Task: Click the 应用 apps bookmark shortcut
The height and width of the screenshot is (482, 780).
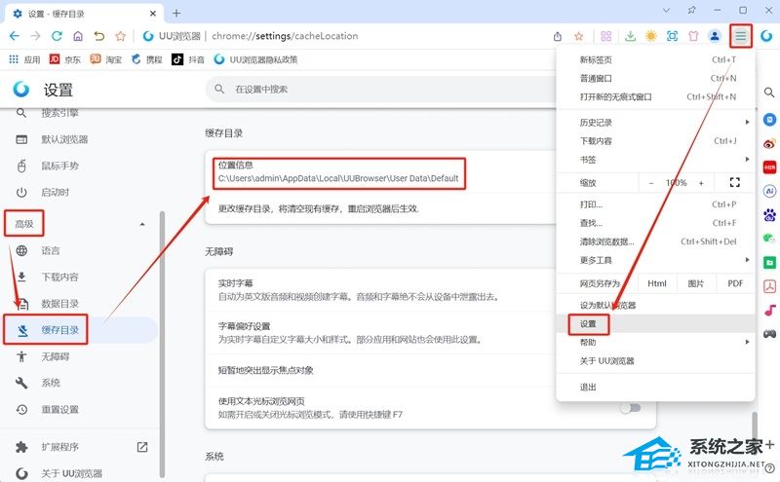Action: [x=24, y=59]
